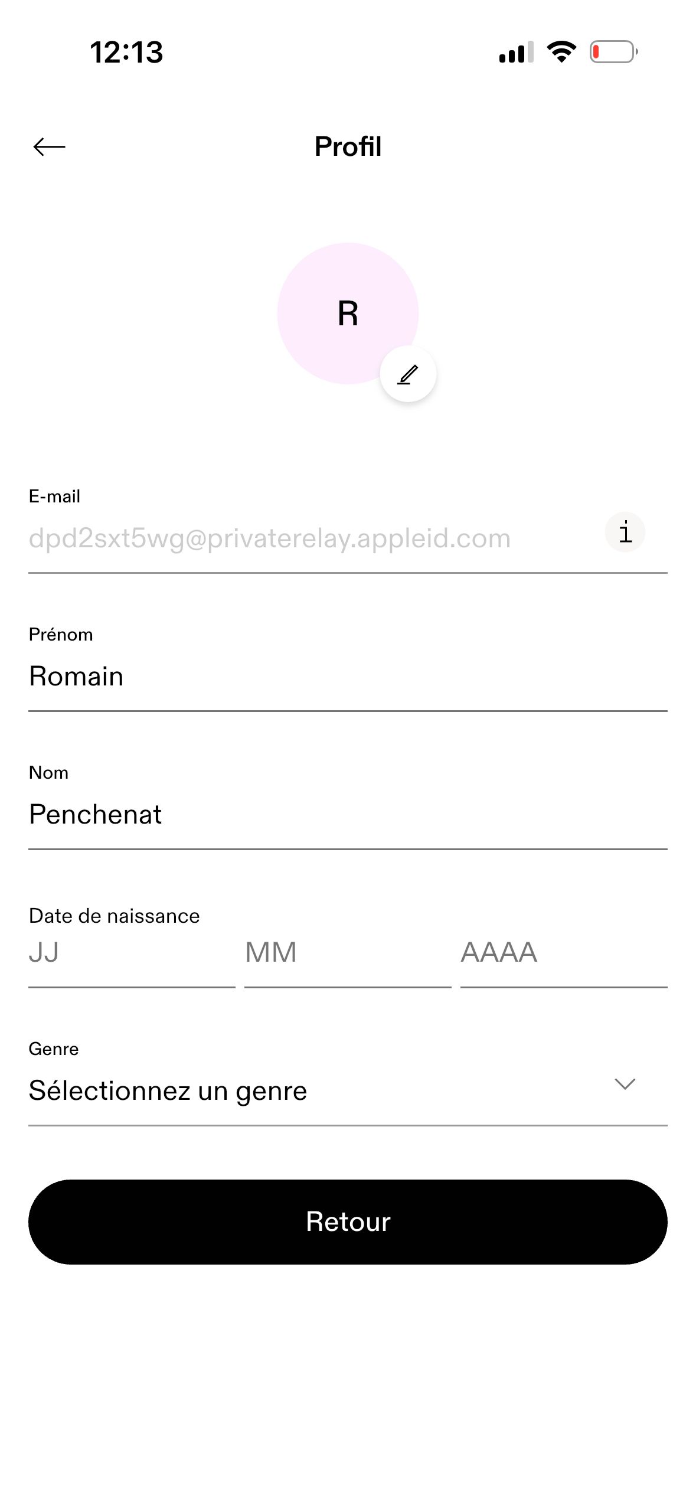696x1509 pixels.
Task: Tap the pencil edit avatar icon
Action: 408,374
